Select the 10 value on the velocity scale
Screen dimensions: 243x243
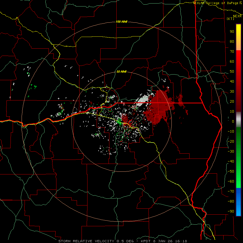(x=232, y=112)
